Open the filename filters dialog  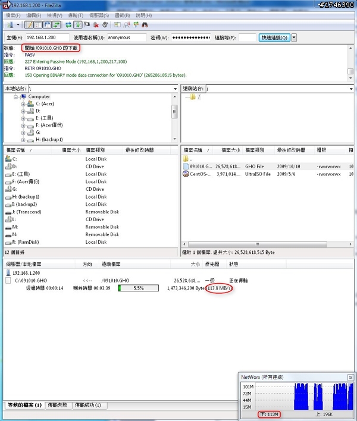click(x=117, y=25)
